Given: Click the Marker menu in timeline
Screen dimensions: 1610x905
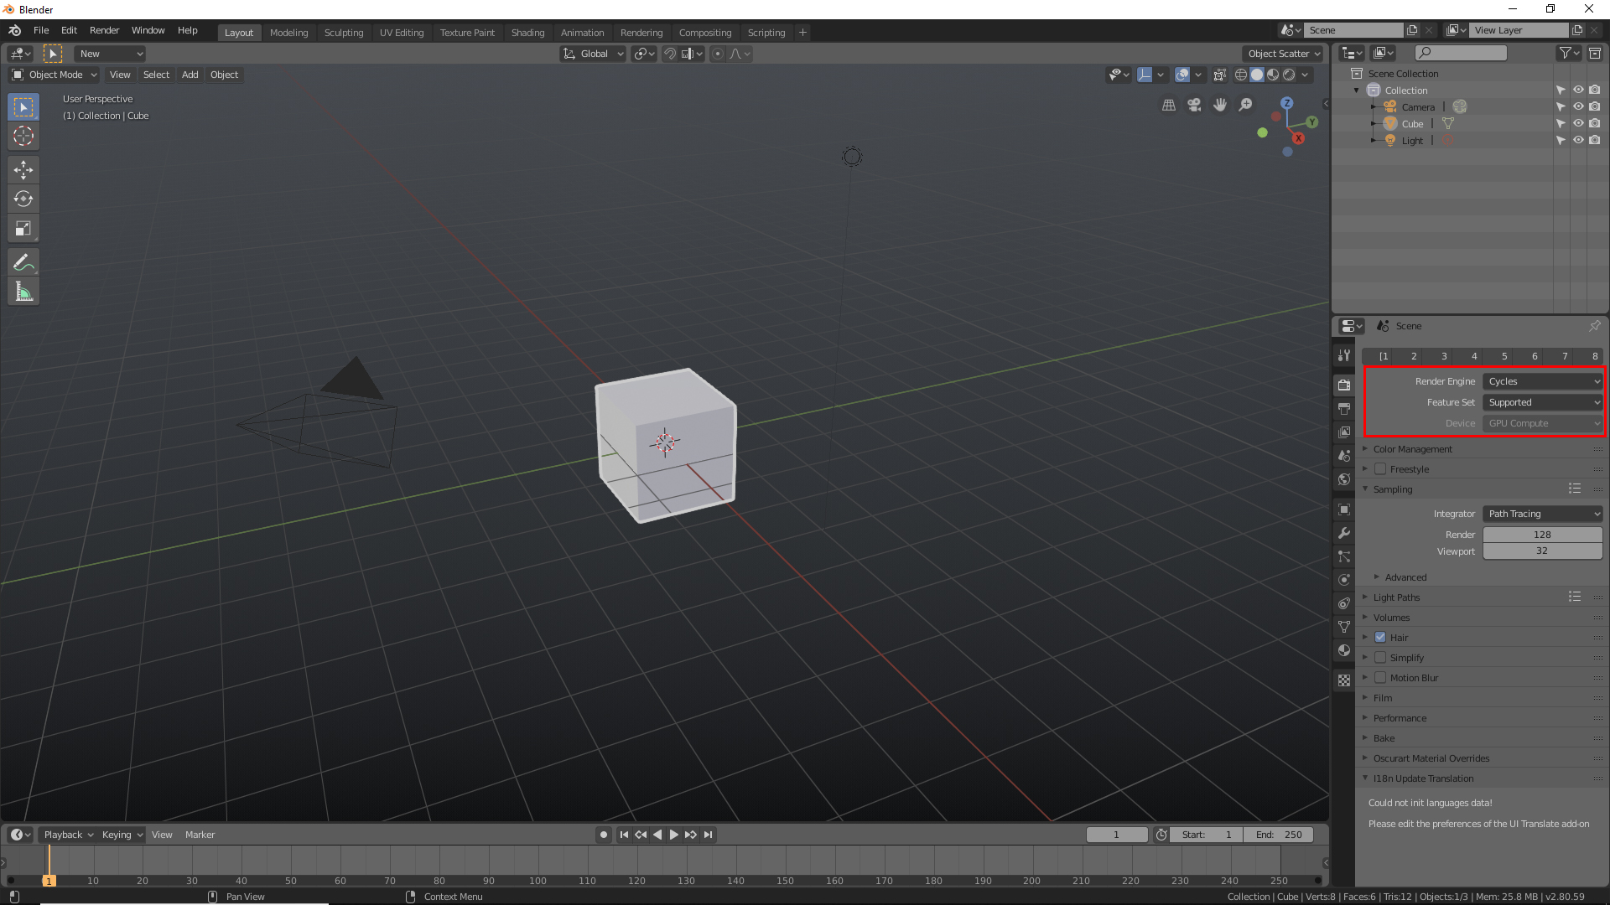Looking at the screenshot, I should coord(200,835).
